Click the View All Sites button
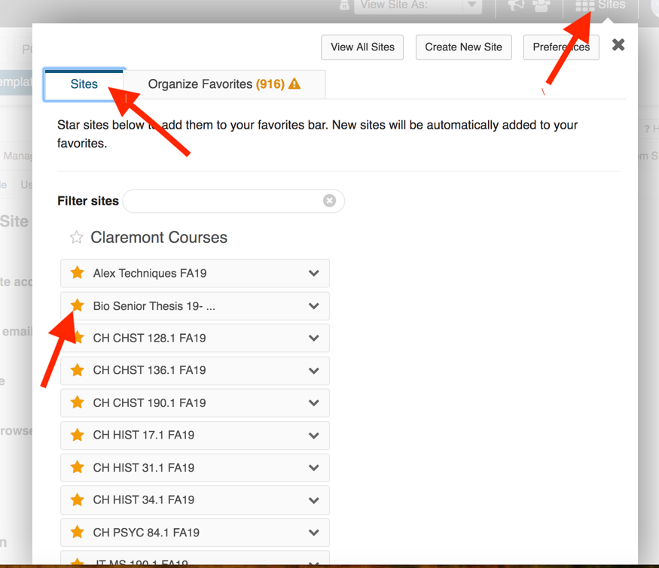The height and width of the screenshot is (568, 659). (x=362, y=47)
